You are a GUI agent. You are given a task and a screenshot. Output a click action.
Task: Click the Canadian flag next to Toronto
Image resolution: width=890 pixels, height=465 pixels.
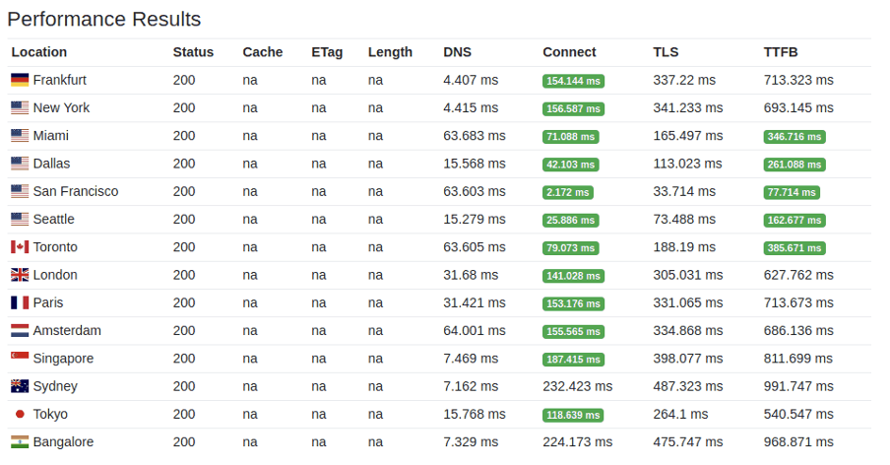coord(20,247)
